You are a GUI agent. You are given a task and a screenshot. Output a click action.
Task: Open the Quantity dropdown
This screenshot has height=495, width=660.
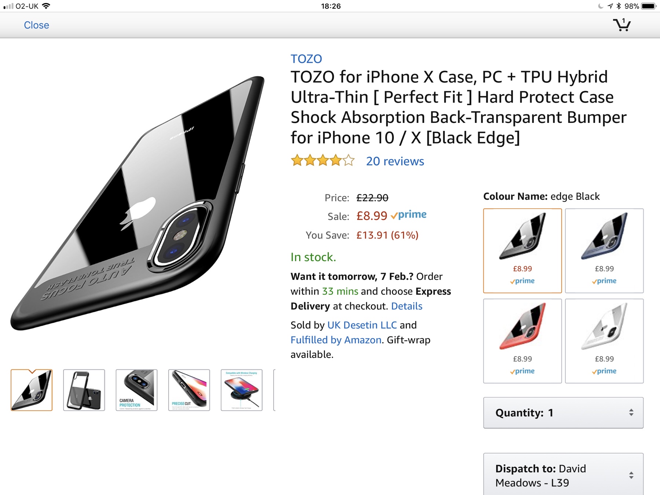click(563, 412)
